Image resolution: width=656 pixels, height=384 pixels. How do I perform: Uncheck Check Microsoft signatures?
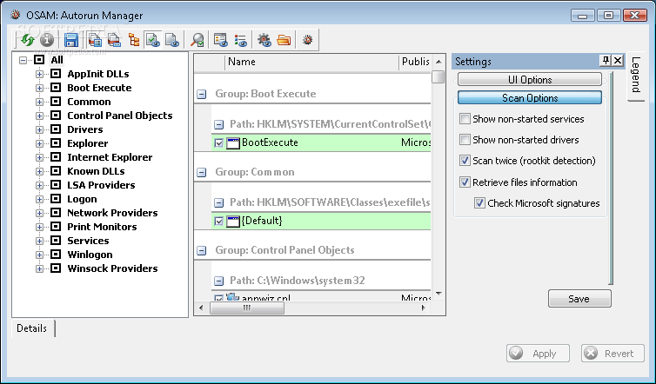480,203
